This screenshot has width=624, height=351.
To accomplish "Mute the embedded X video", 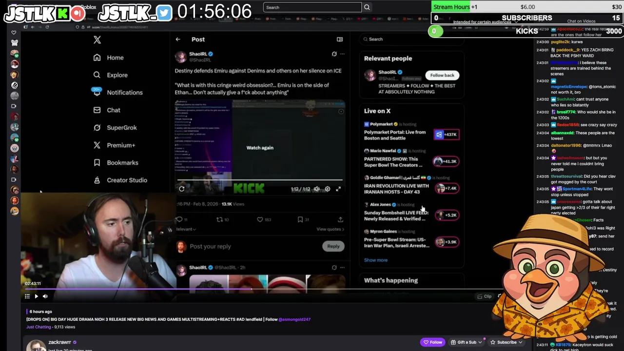I will pyautogui.click(x=316, y=189).
